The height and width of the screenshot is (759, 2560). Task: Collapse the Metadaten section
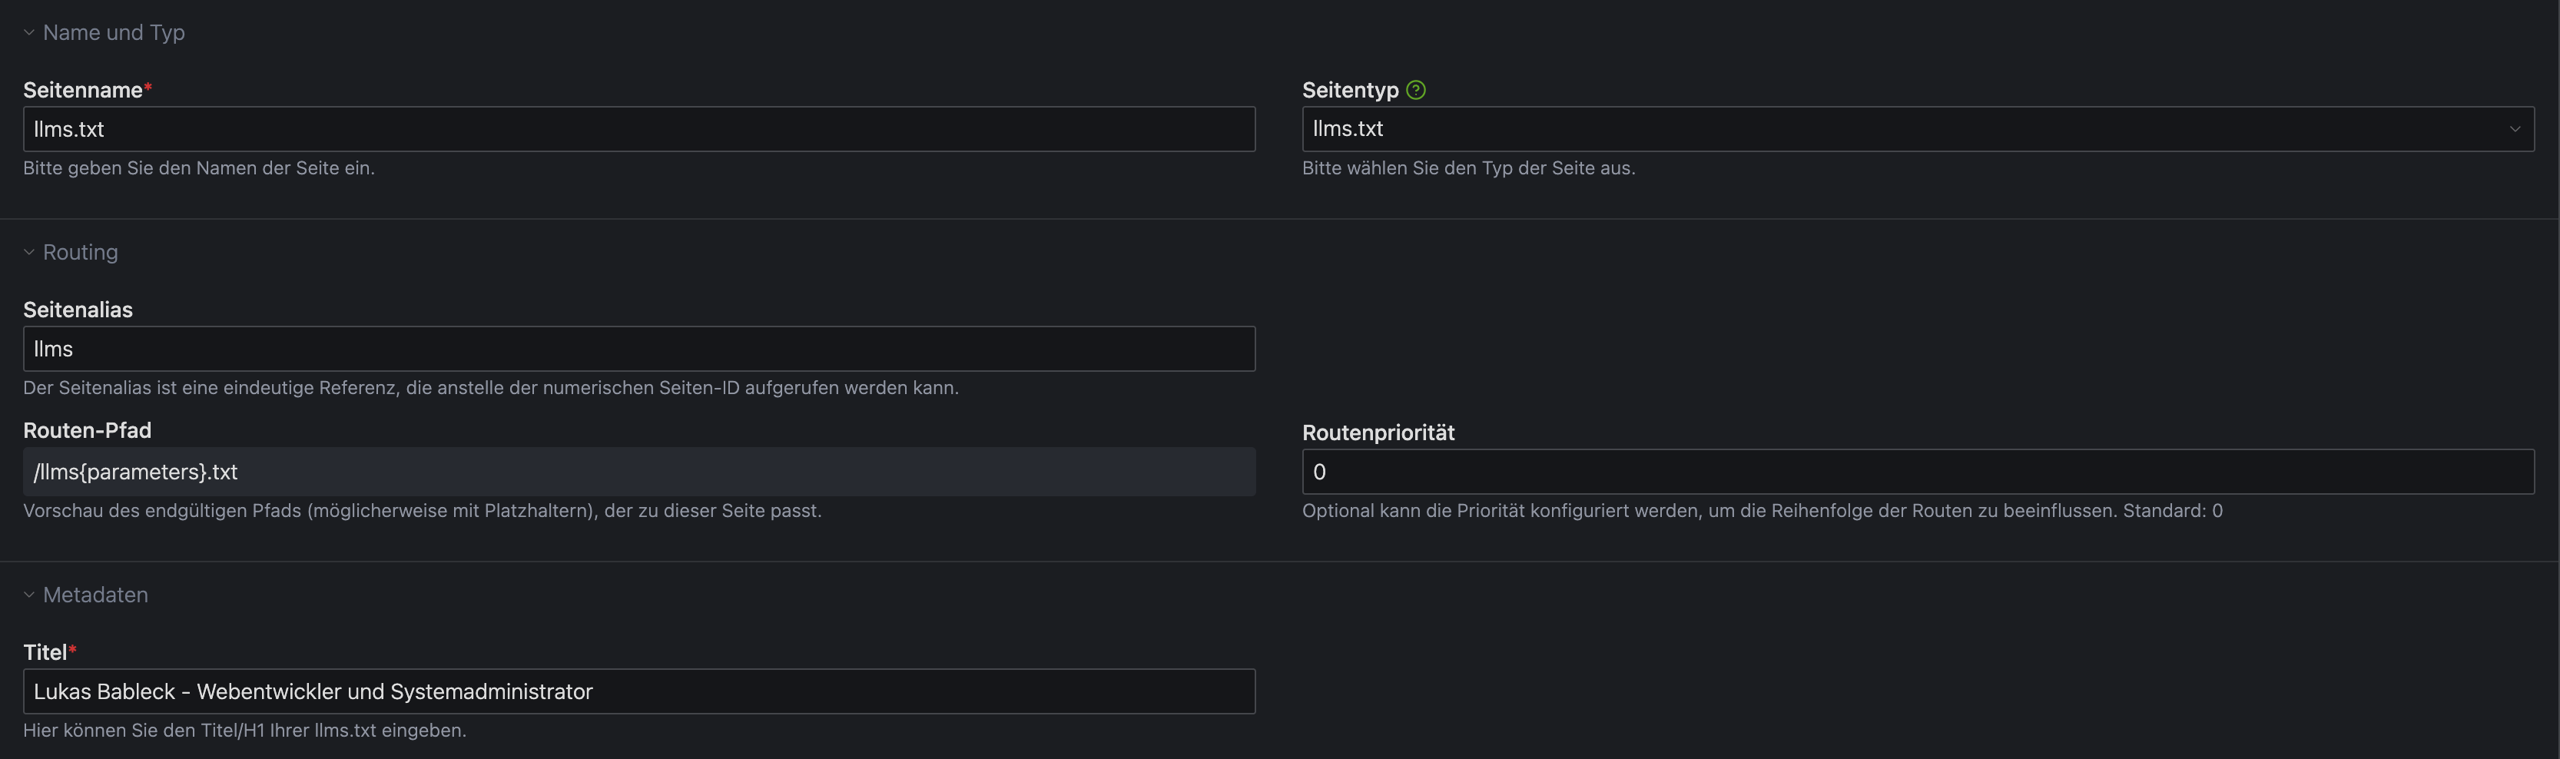pos(29,595)
